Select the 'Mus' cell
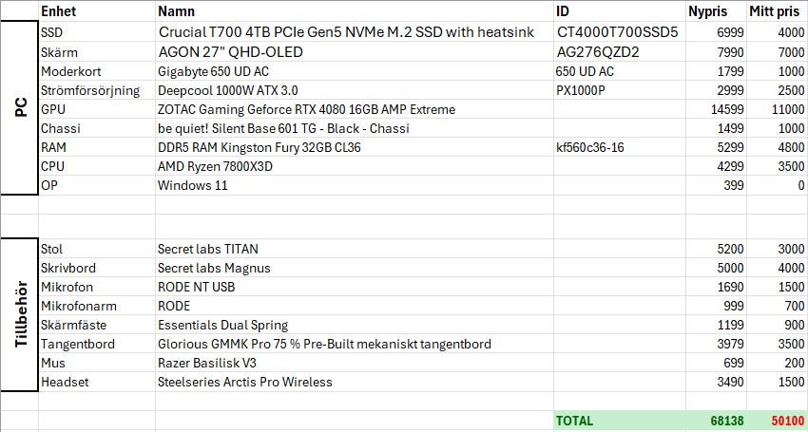This screenshot has height=432, width=808. click(97, 363)
